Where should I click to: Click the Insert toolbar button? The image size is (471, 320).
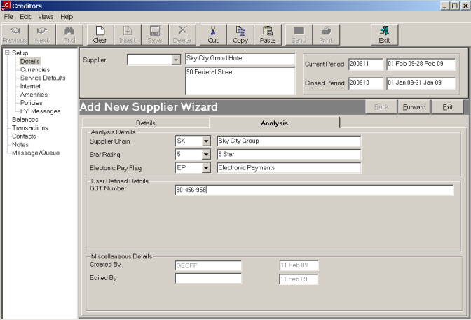pyautogui.click(x=128, y=34)
